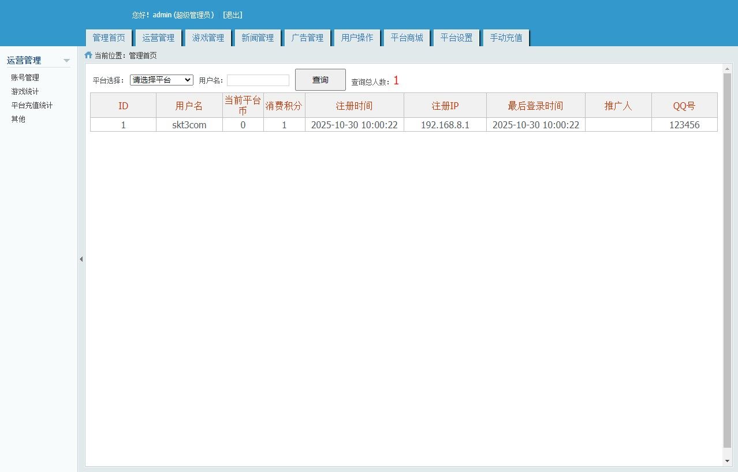Click the 查询 search button
Image resolution: width=738 pixels, height=472 pixels.
[320, 80]
